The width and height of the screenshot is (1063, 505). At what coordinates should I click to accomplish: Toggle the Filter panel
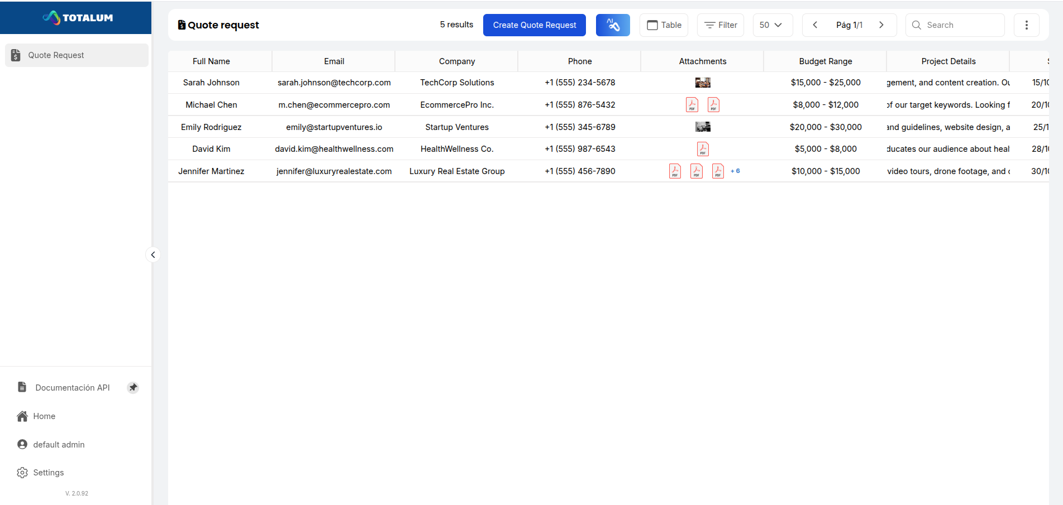pyautogui.click(x=720, y=25)
